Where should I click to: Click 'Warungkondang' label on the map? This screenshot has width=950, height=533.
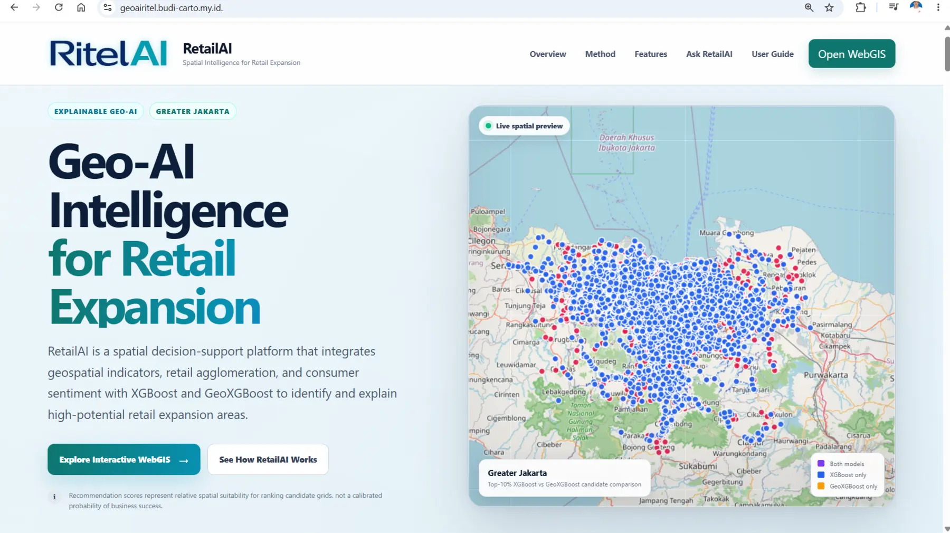click(x=739, y=453)
